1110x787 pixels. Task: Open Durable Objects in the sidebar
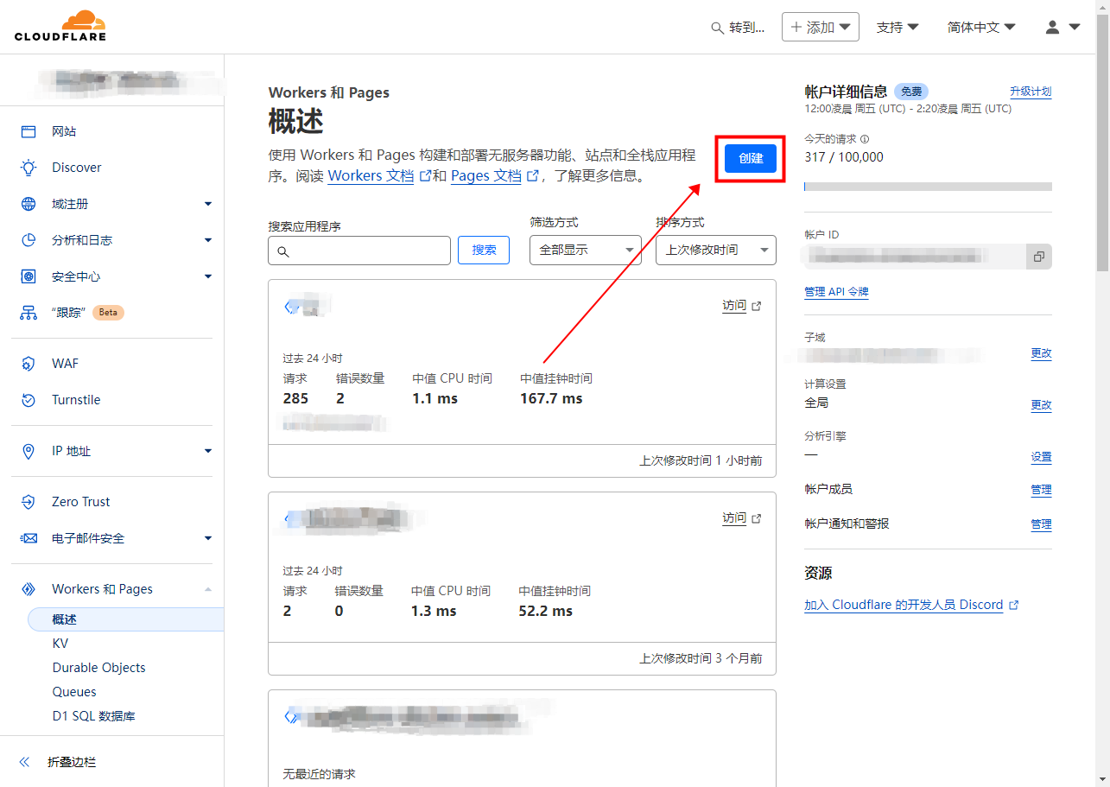[x=98, y=668]
